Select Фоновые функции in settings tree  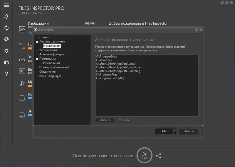(x=52, y=54)
